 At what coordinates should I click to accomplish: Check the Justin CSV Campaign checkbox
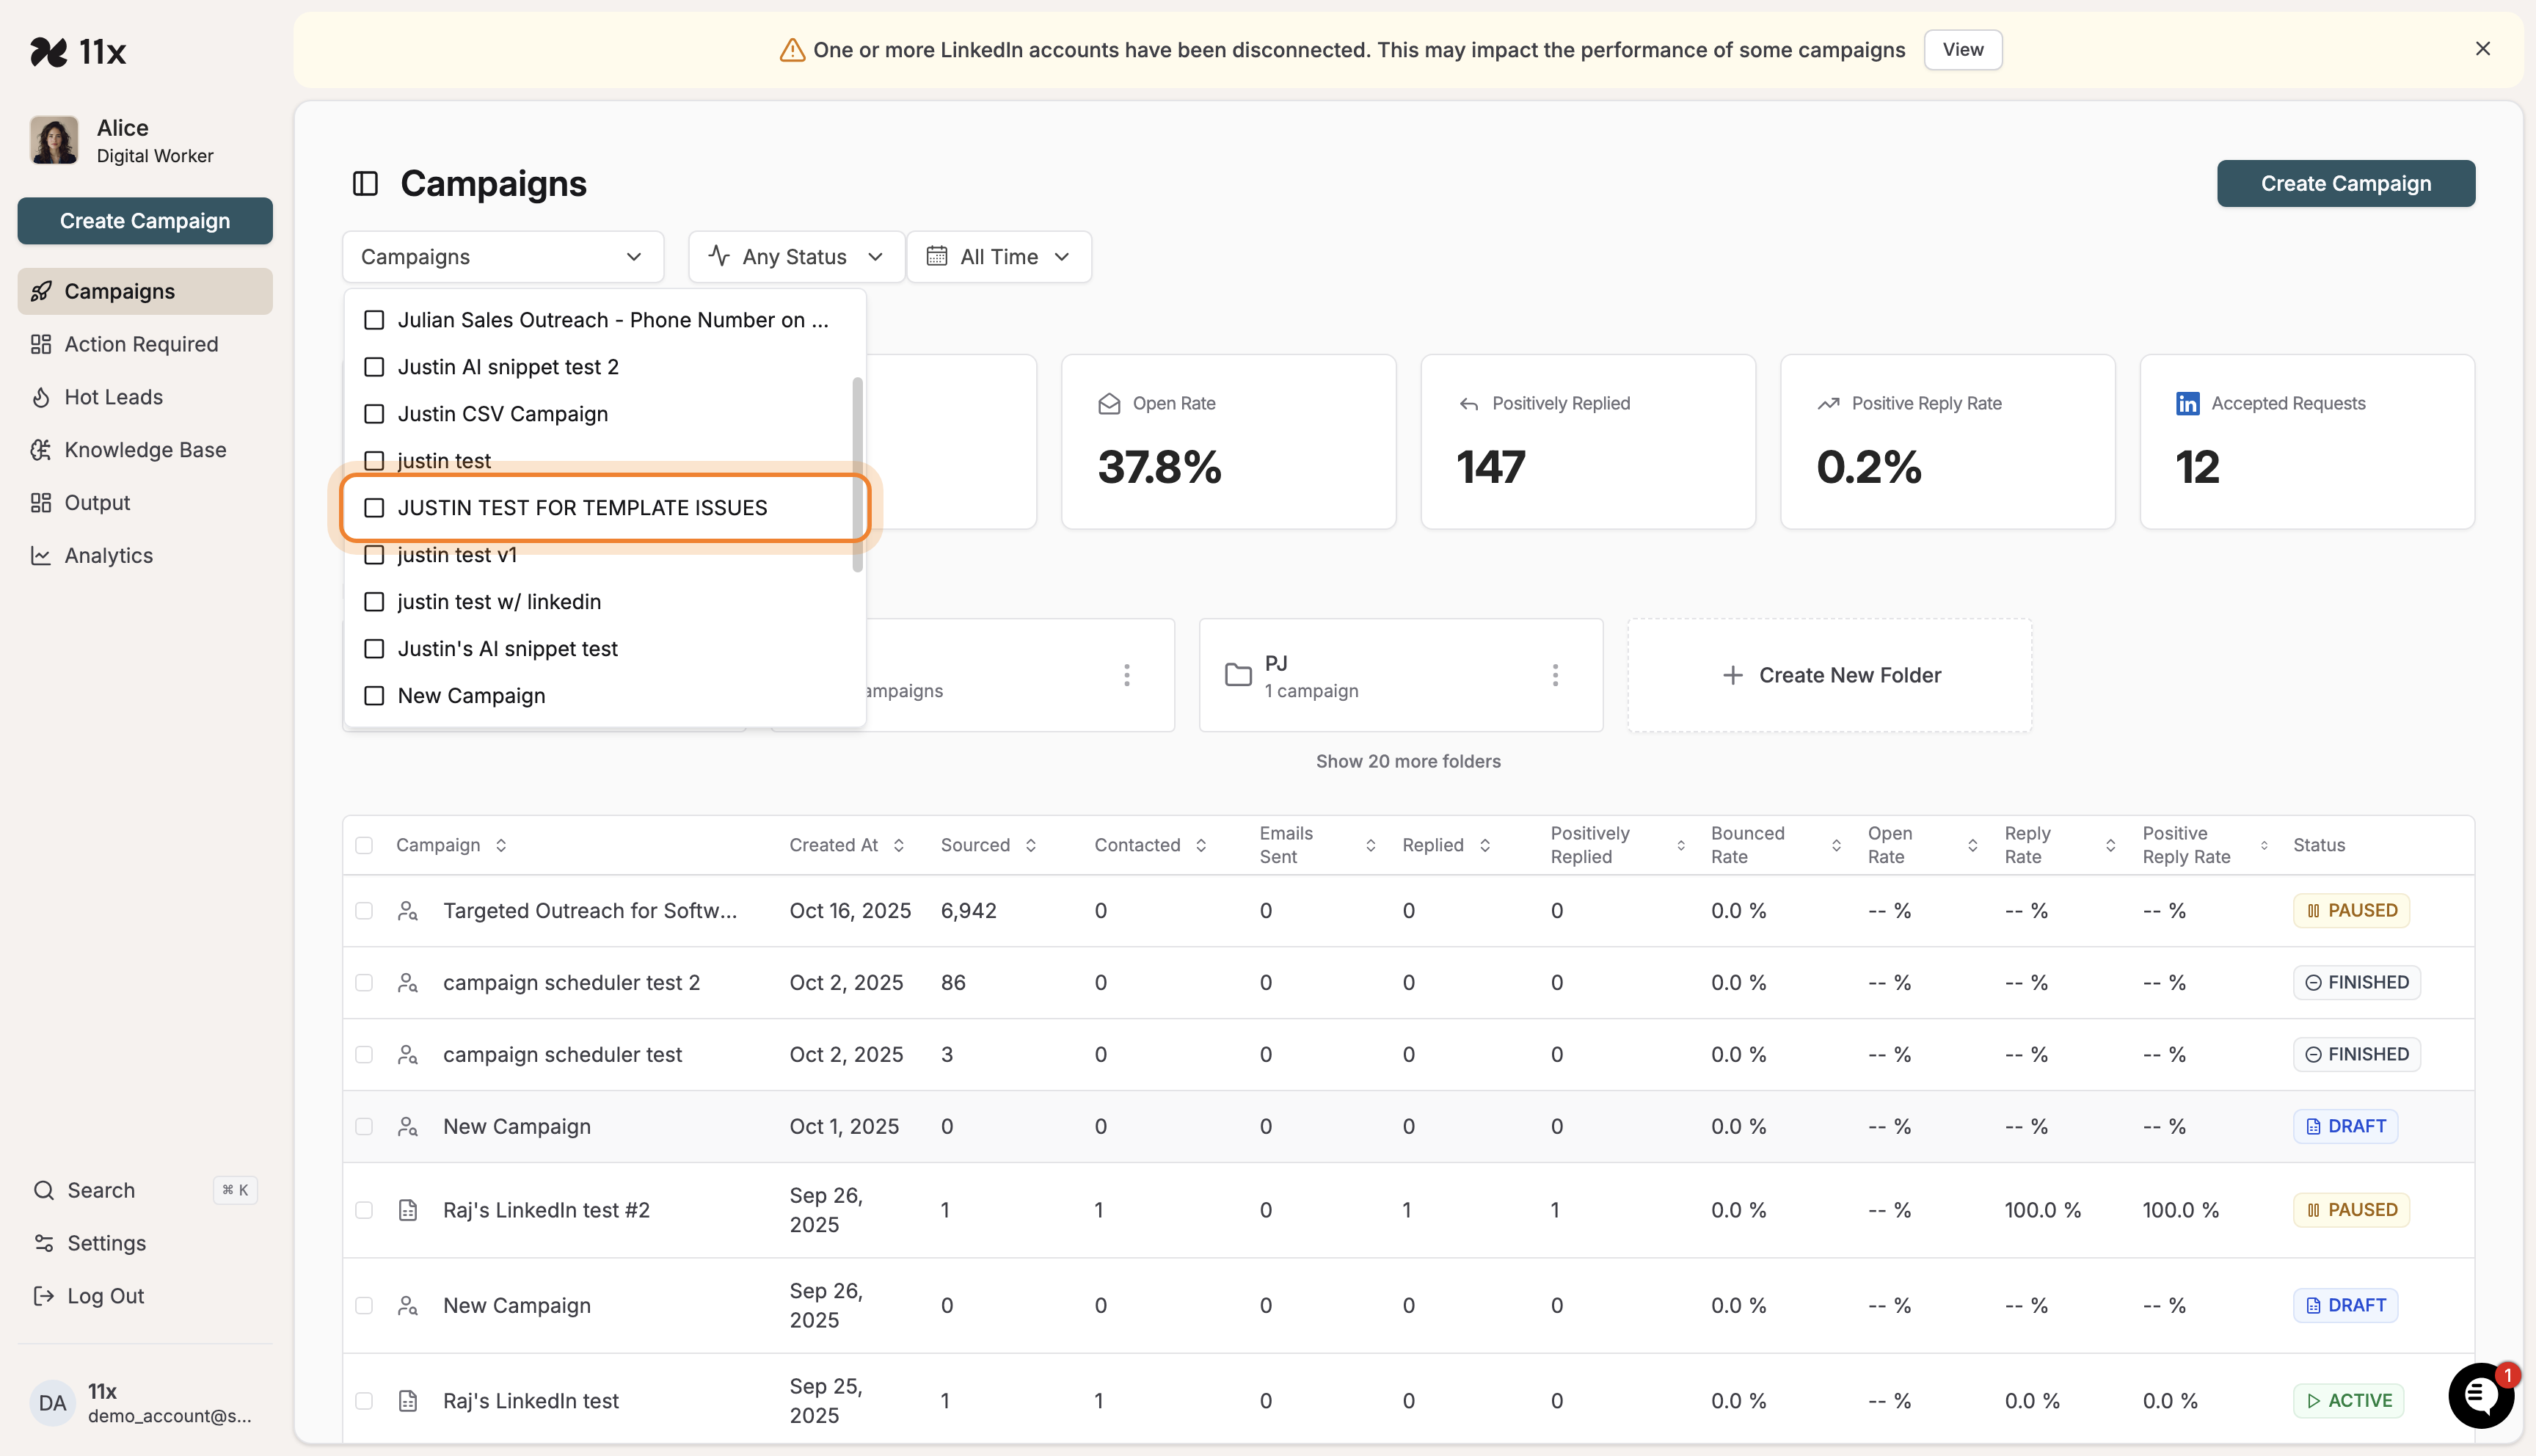click(x=374, y=413)
